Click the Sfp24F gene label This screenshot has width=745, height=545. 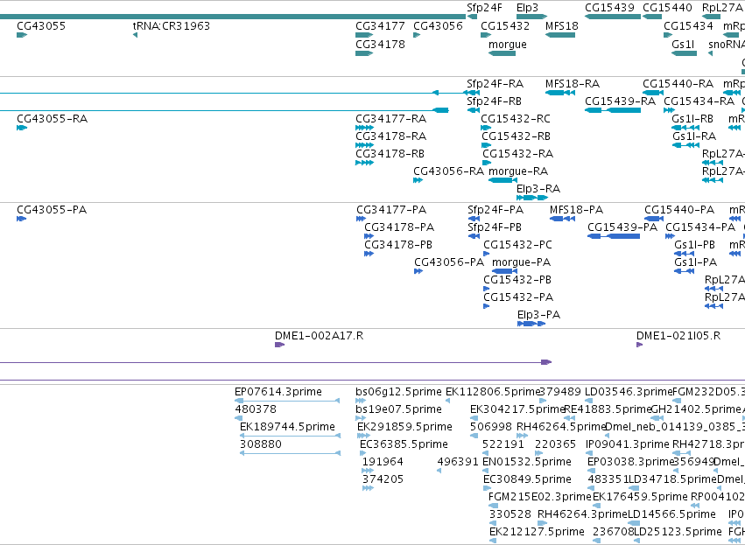(x=484, y=8)
